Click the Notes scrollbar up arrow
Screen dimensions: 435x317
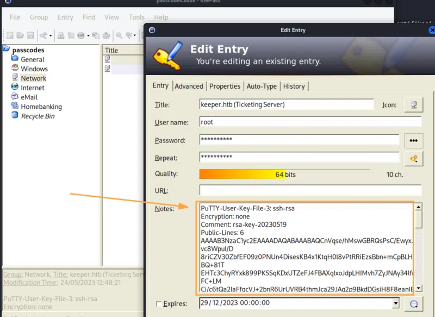419,207
